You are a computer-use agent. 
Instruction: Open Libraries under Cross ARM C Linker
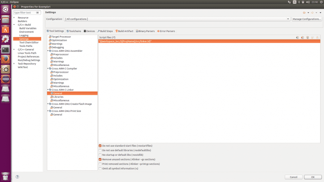tap(58, 97)
